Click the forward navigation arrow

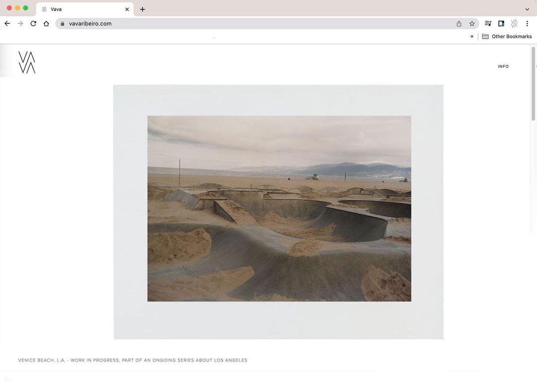[20, 24]
